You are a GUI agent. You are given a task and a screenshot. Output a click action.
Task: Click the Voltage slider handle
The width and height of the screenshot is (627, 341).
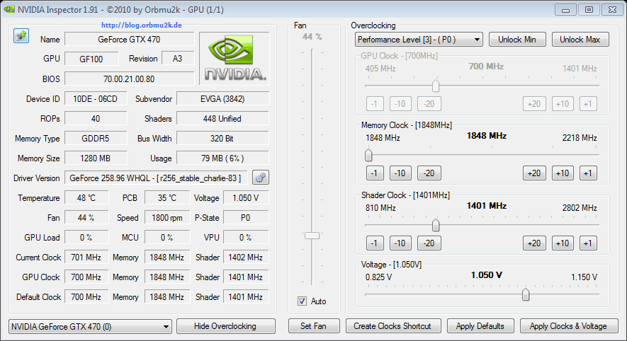coord(526,295)
